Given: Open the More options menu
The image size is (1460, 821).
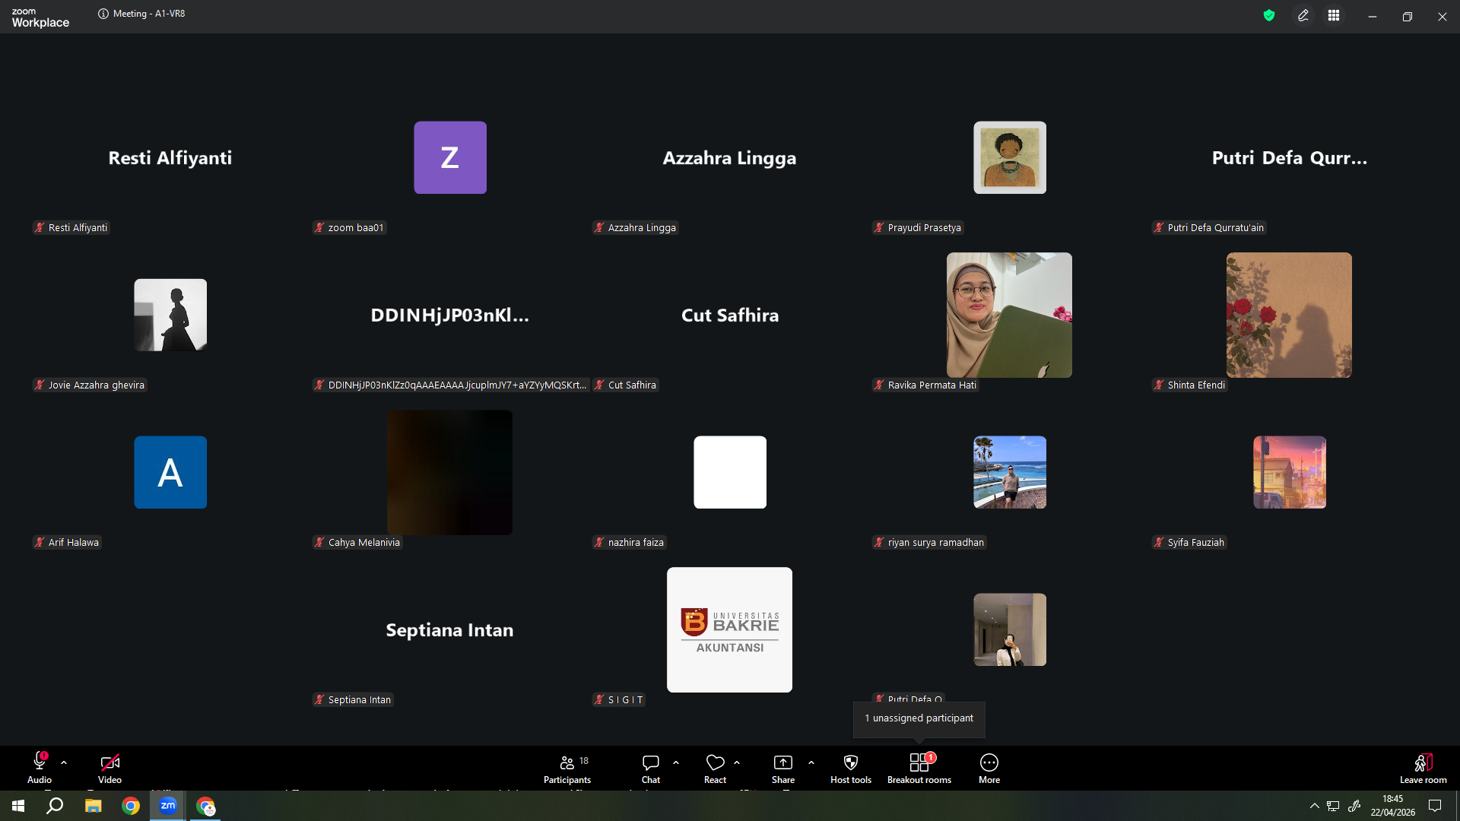Looking at the screenshot, I should coord(989,768).
